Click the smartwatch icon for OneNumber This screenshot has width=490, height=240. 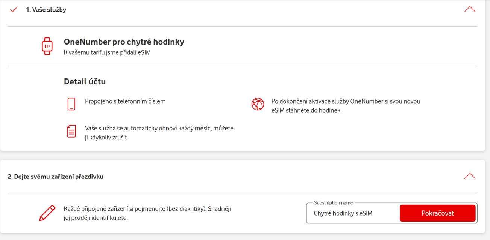point(47,46)
